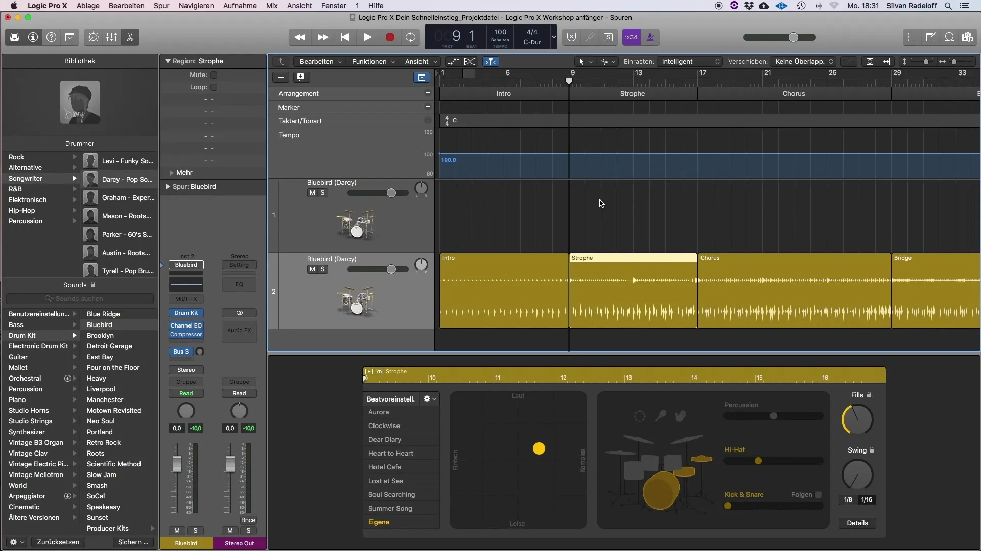Expand the Spur: Bluebird disclosure triangle
Viewport: 981px width, 551px height.
[168, 187]
